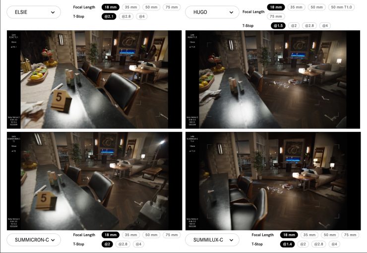Set HUGO T-Stop to @2
The width and height of the screenshot is (367, 253).
click(293, 25)
